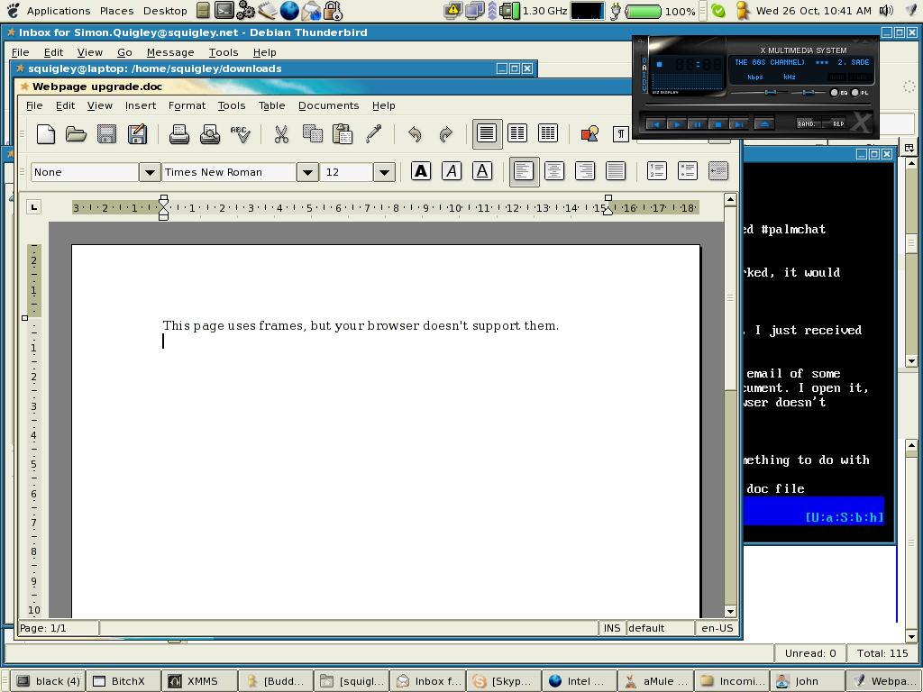This screenshot has width=923, height=692.
Task: Click the Print icon in toolbar
Action: click(179, 134)
